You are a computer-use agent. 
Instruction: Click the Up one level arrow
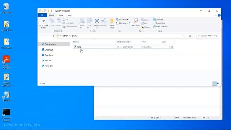coord(53,36)
